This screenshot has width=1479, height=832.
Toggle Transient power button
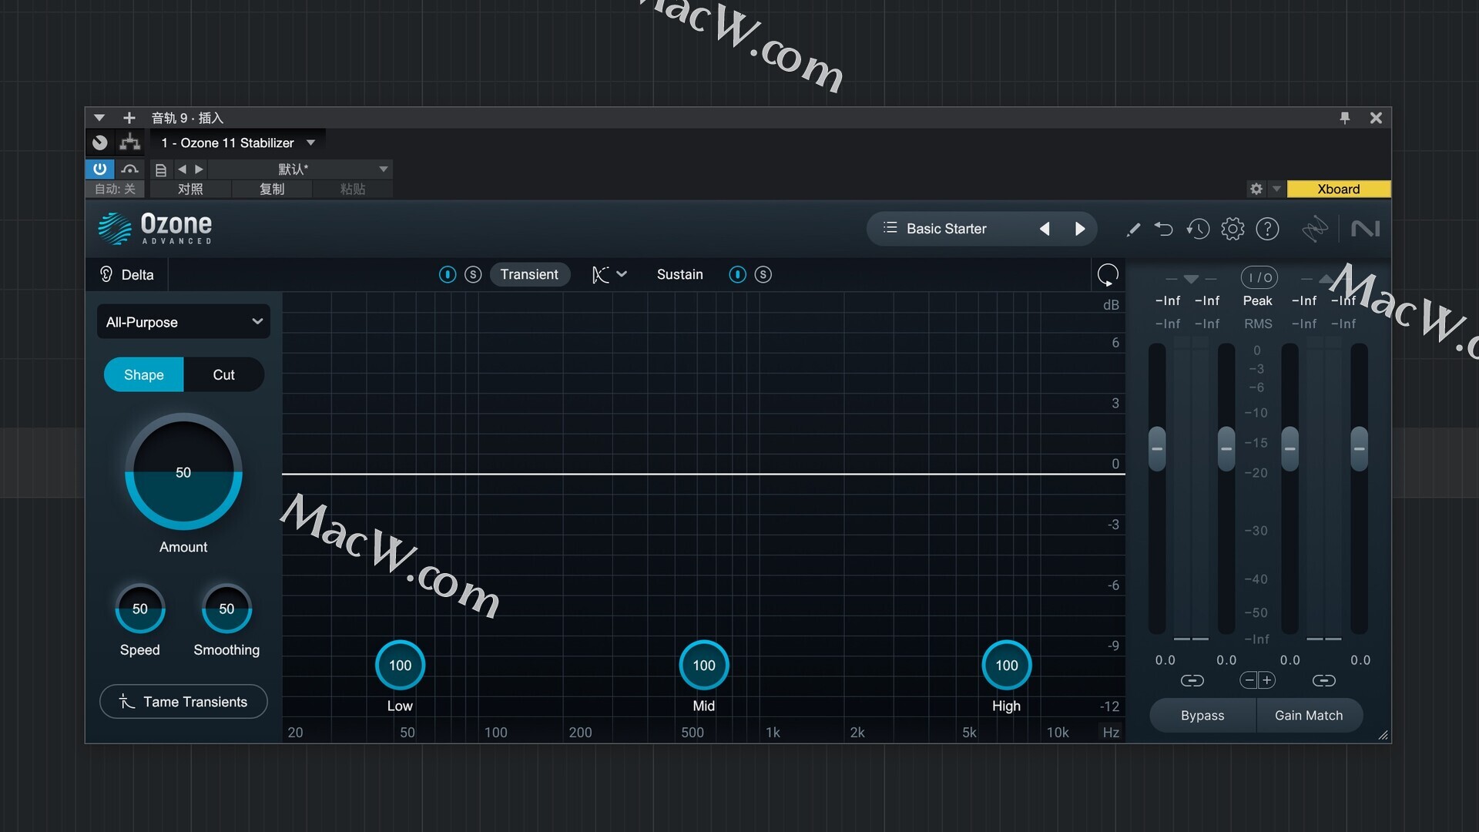click(448, 274)
